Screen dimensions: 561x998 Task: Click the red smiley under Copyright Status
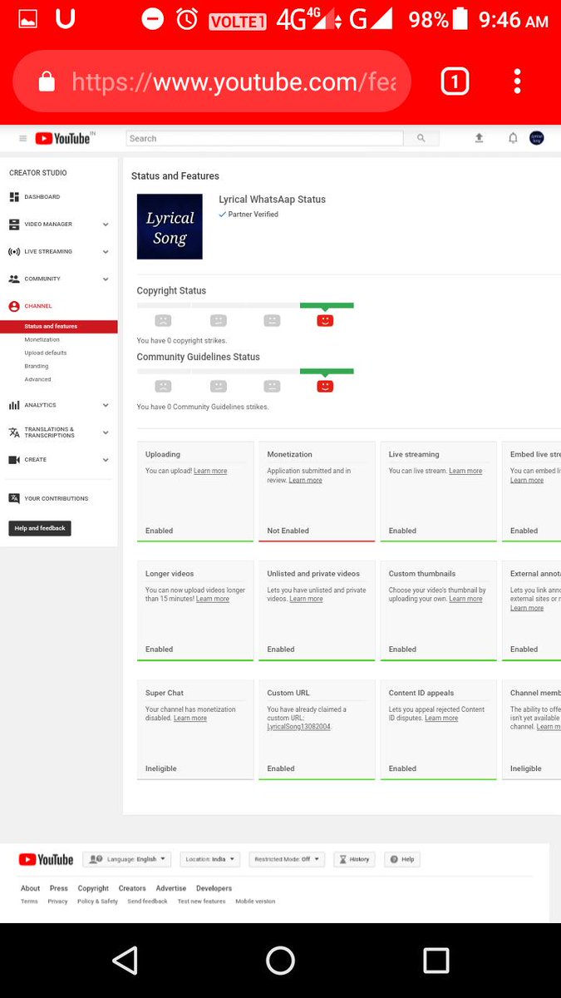(x=325, y=320)
